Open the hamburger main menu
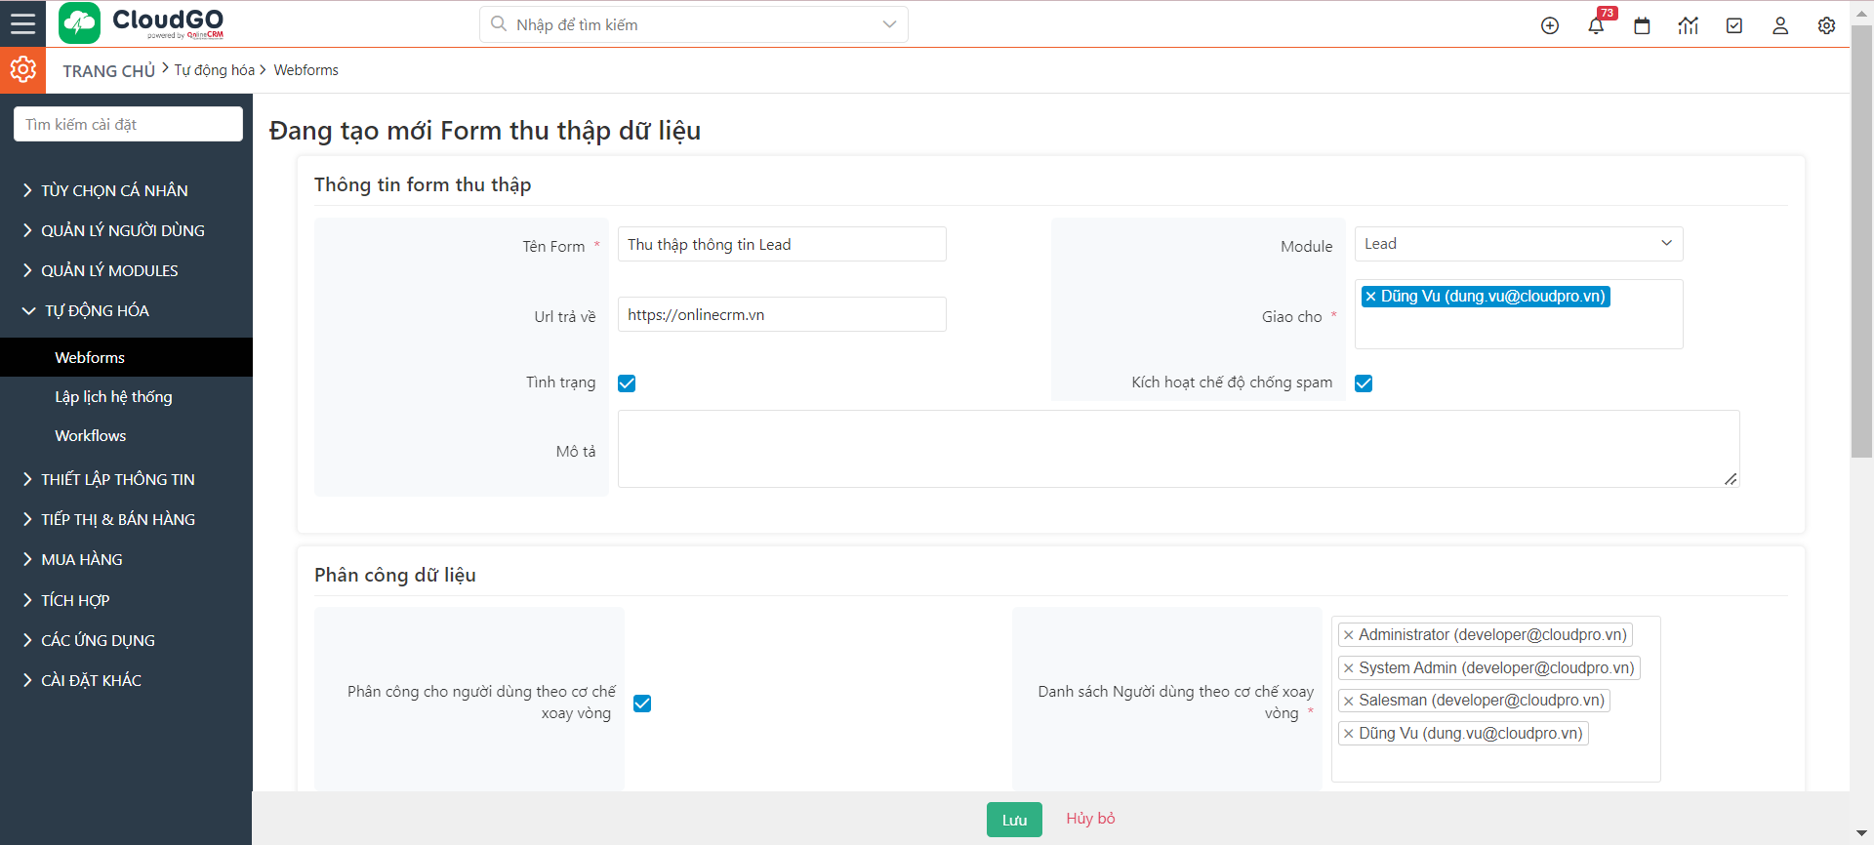The image size is (1874, 845). (22, 23)
